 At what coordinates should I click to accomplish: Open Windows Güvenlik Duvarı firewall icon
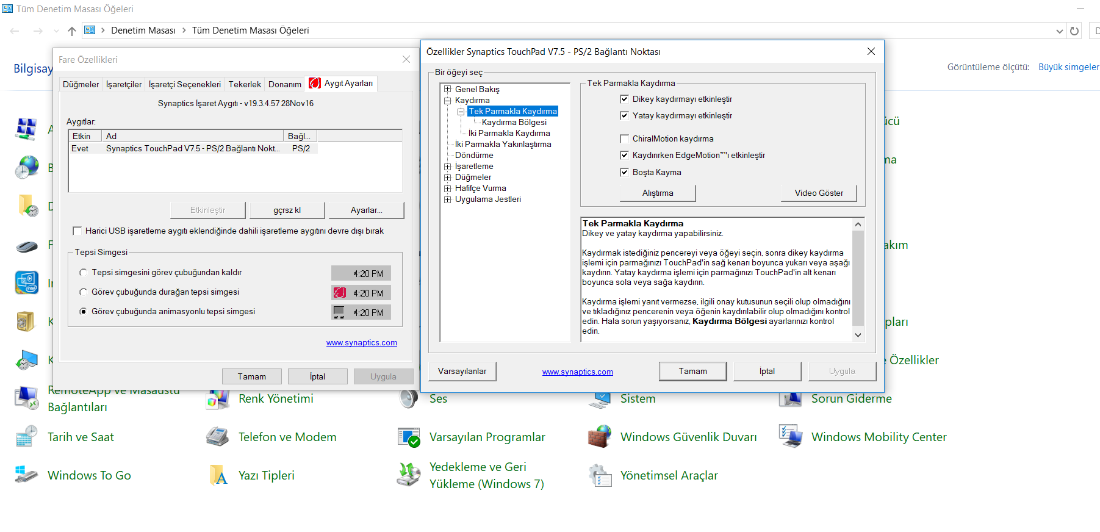tap(600, 437)
